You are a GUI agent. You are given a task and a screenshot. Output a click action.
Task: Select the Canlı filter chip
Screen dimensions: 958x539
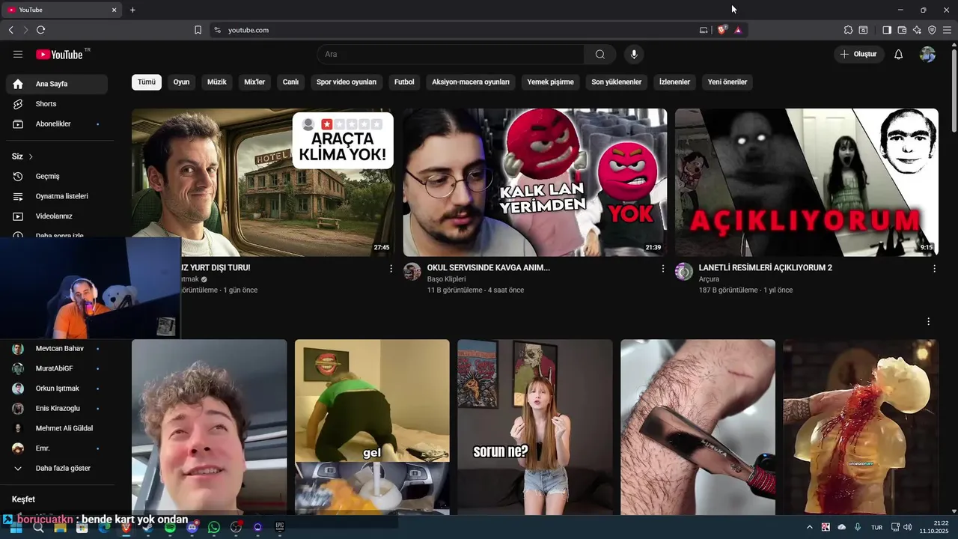[x=290, y=82]
